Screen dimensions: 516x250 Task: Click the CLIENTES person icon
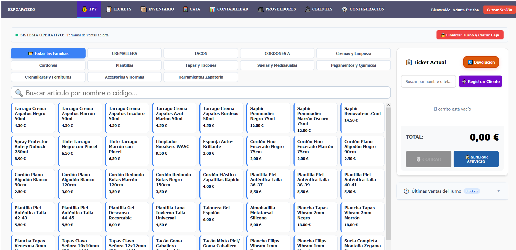coord(308,9)
